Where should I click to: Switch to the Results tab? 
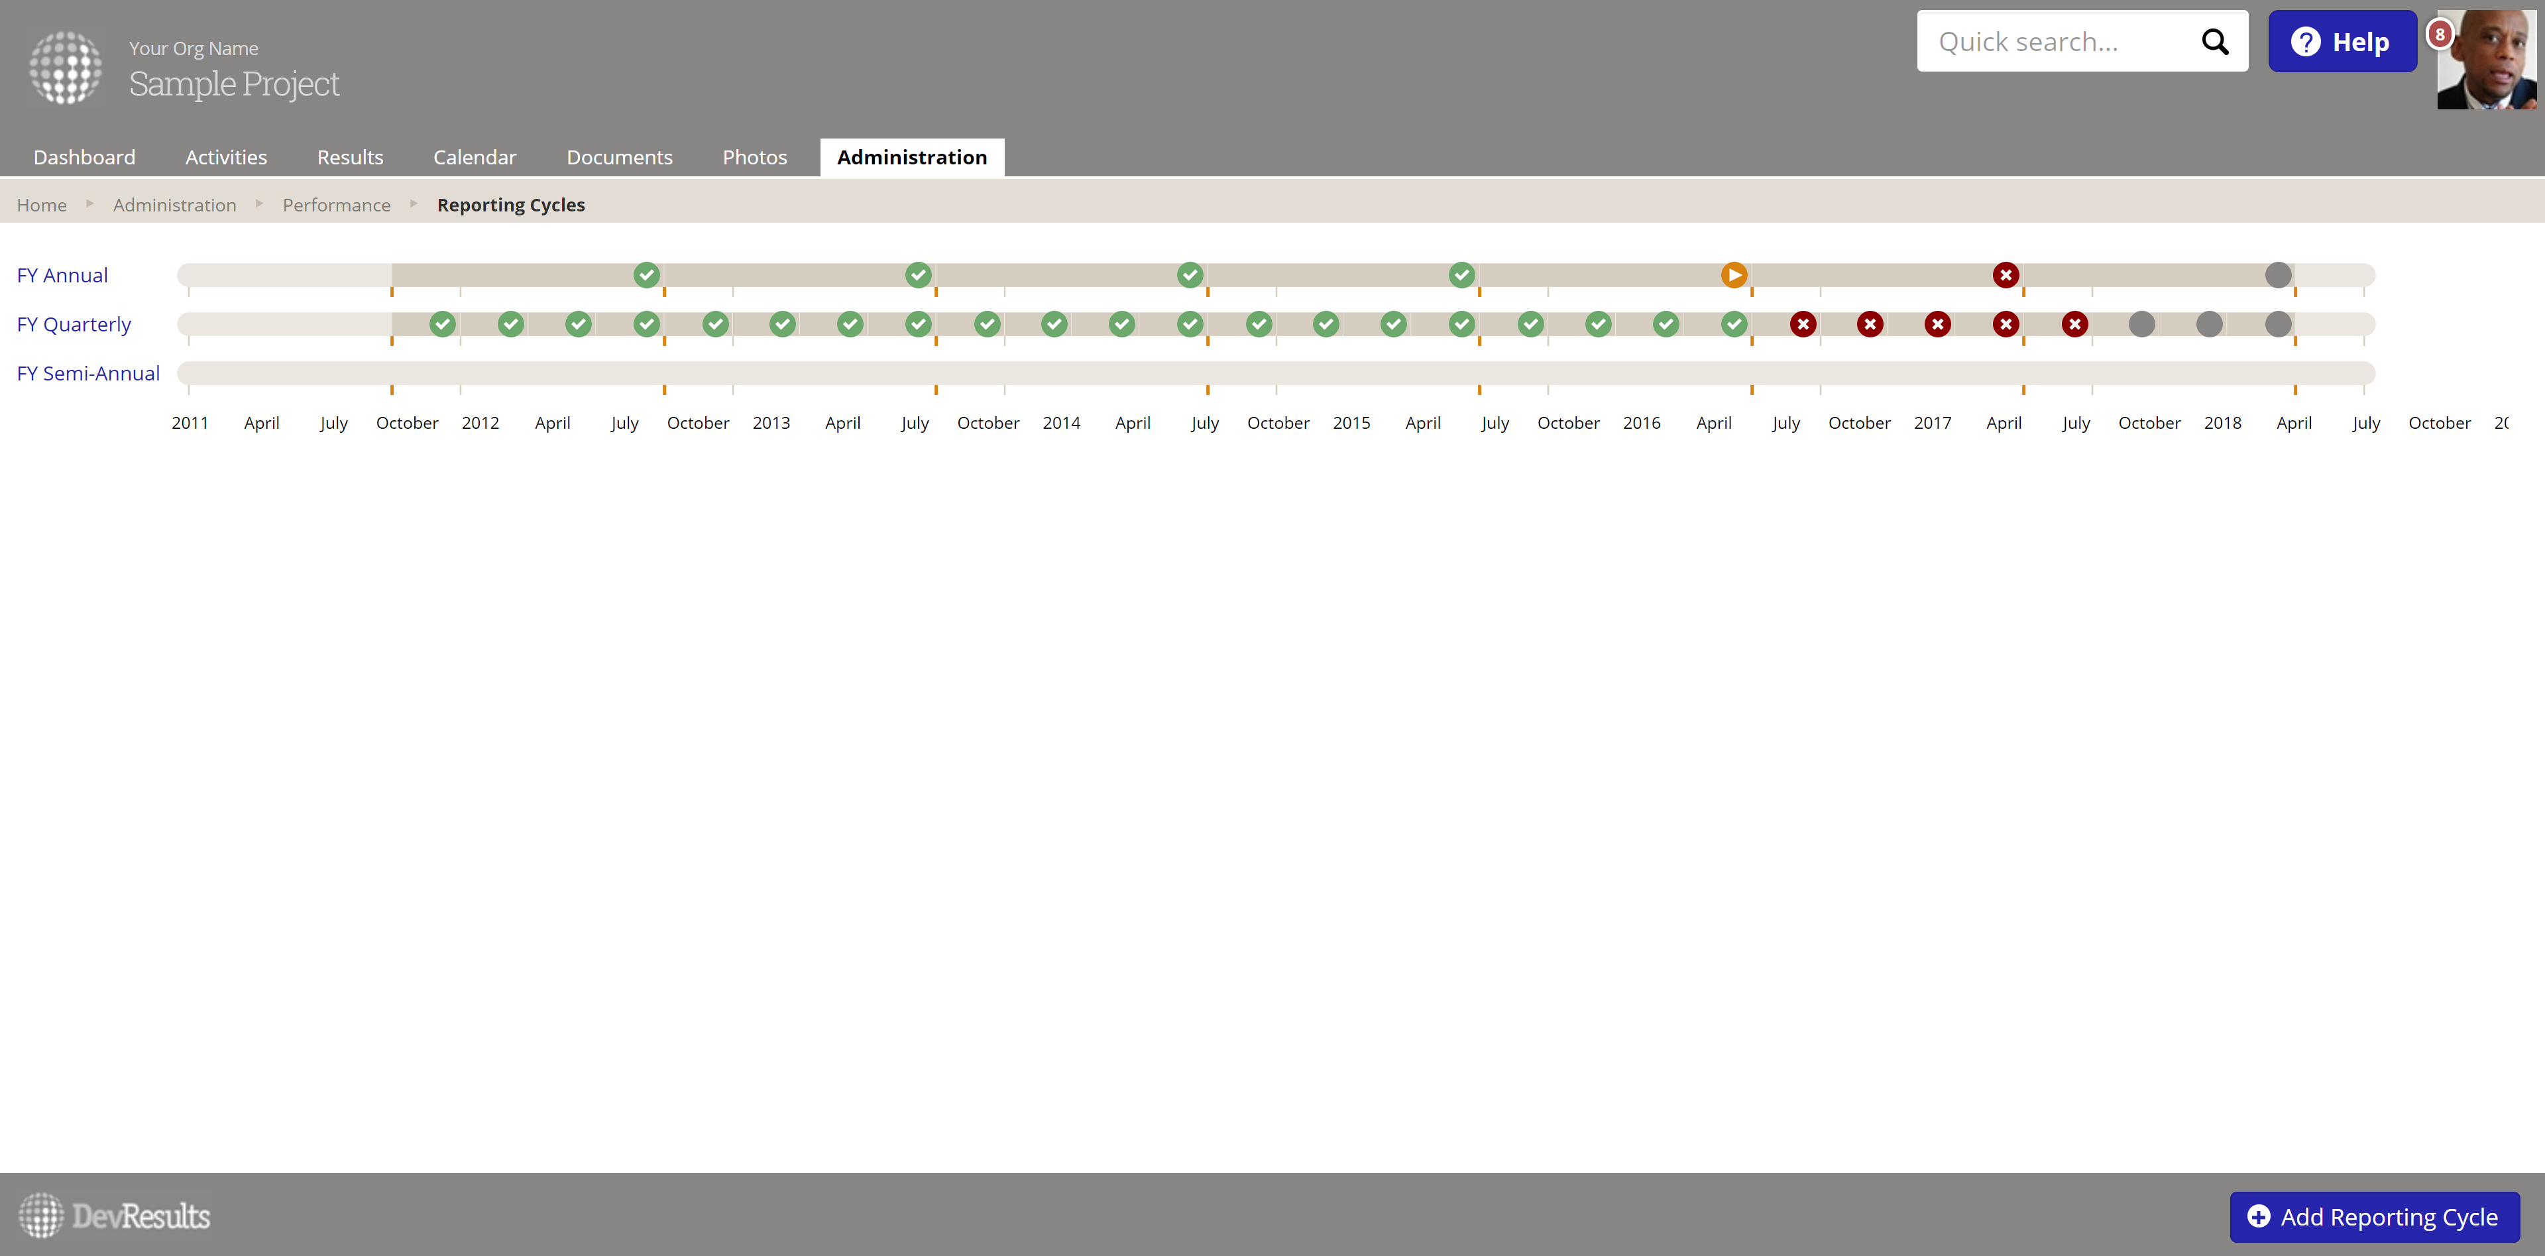[350, 157]
